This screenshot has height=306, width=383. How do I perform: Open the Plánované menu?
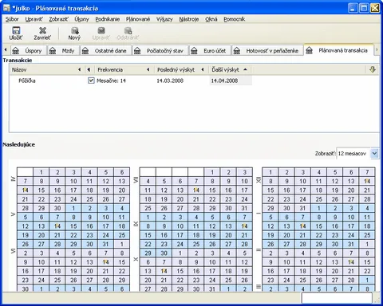138,19
